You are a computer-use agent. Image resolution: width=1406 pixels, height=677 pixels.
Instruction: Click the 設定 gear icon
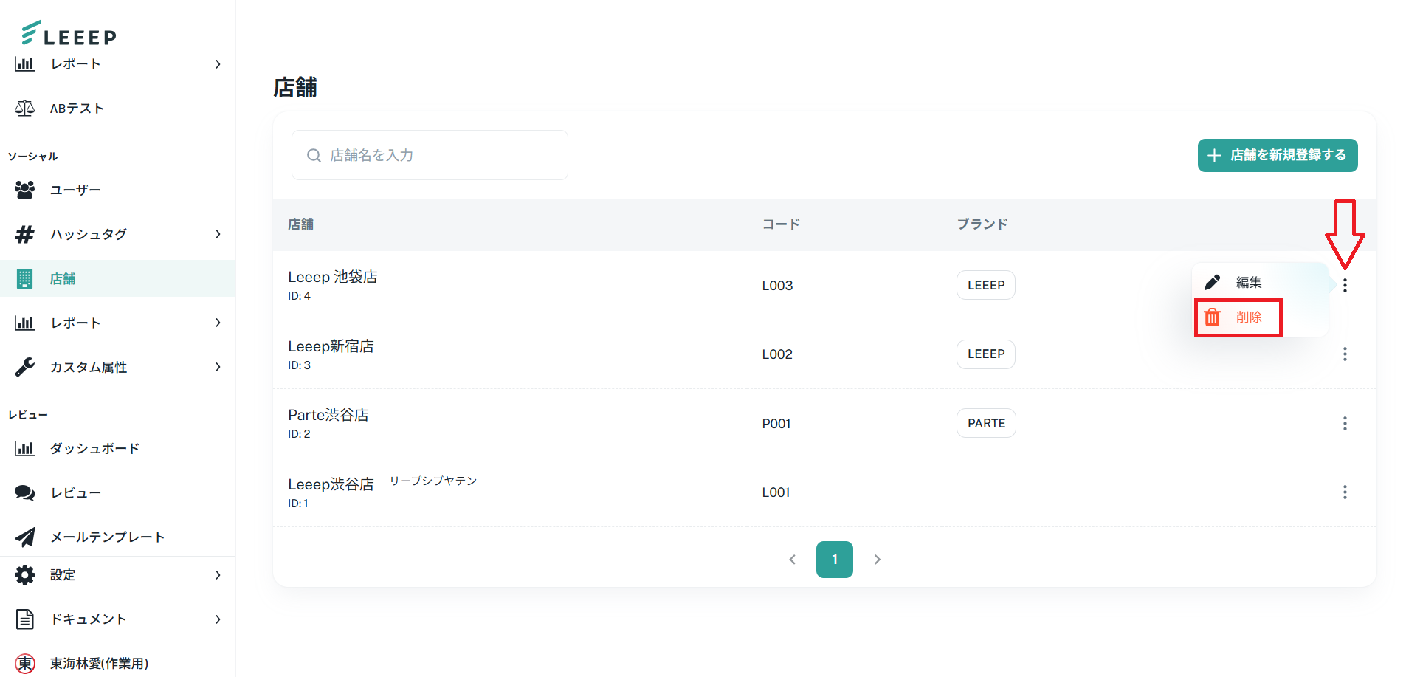pyautogui.click(x=24, y=575)
